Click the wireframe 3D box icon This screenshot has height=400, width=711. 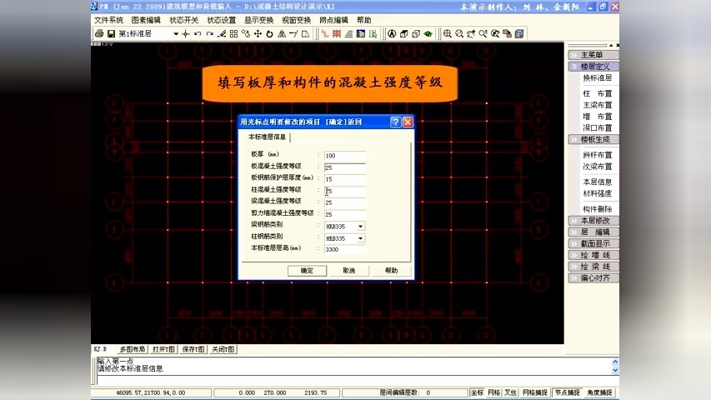point(416,33)
